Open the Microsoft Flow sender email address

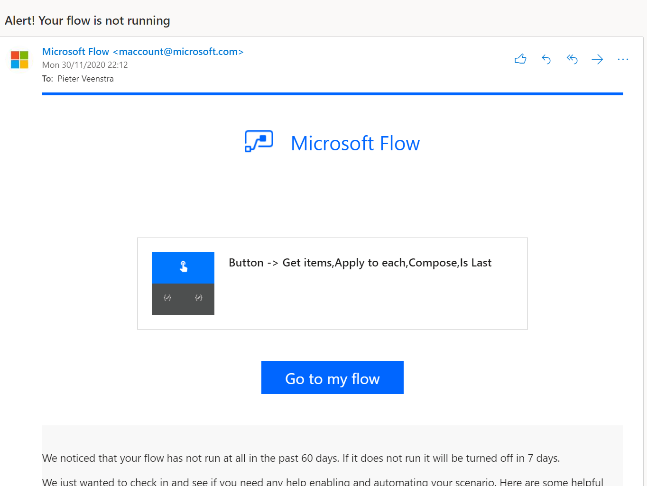click(178, 51)
